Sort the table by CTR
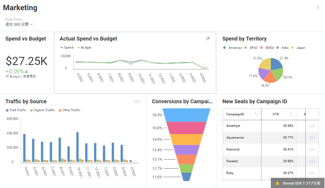This screenshot has height=188, width=325. pyautogui.click(x=291, y=114)
